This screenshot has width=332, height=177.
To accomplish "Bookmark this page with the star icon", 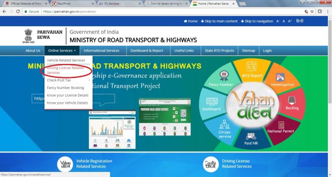I will pos(312,12).
